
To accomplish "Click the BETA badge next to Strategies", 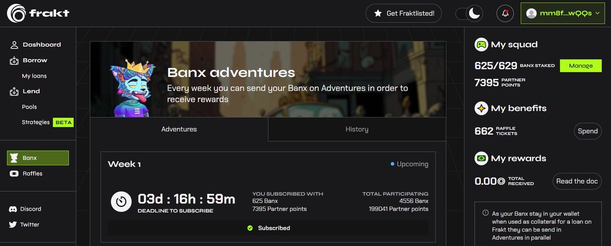I will pyautogui.click(x=63, y=122).
